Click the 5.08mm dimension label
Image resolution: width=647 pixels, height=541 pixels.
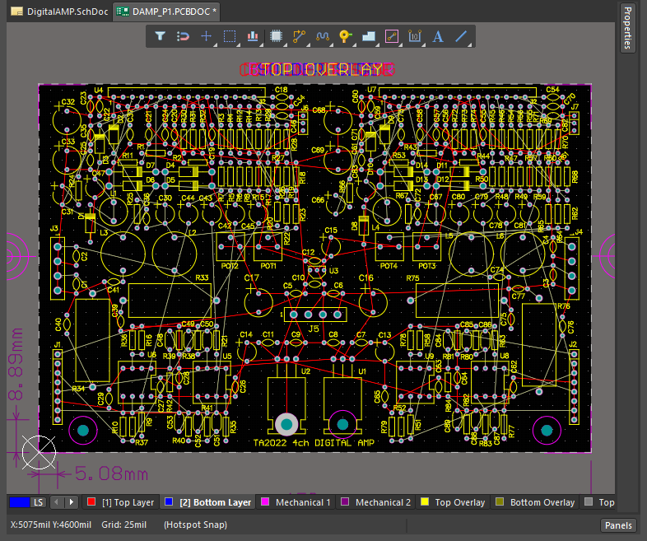click(111, 473)
